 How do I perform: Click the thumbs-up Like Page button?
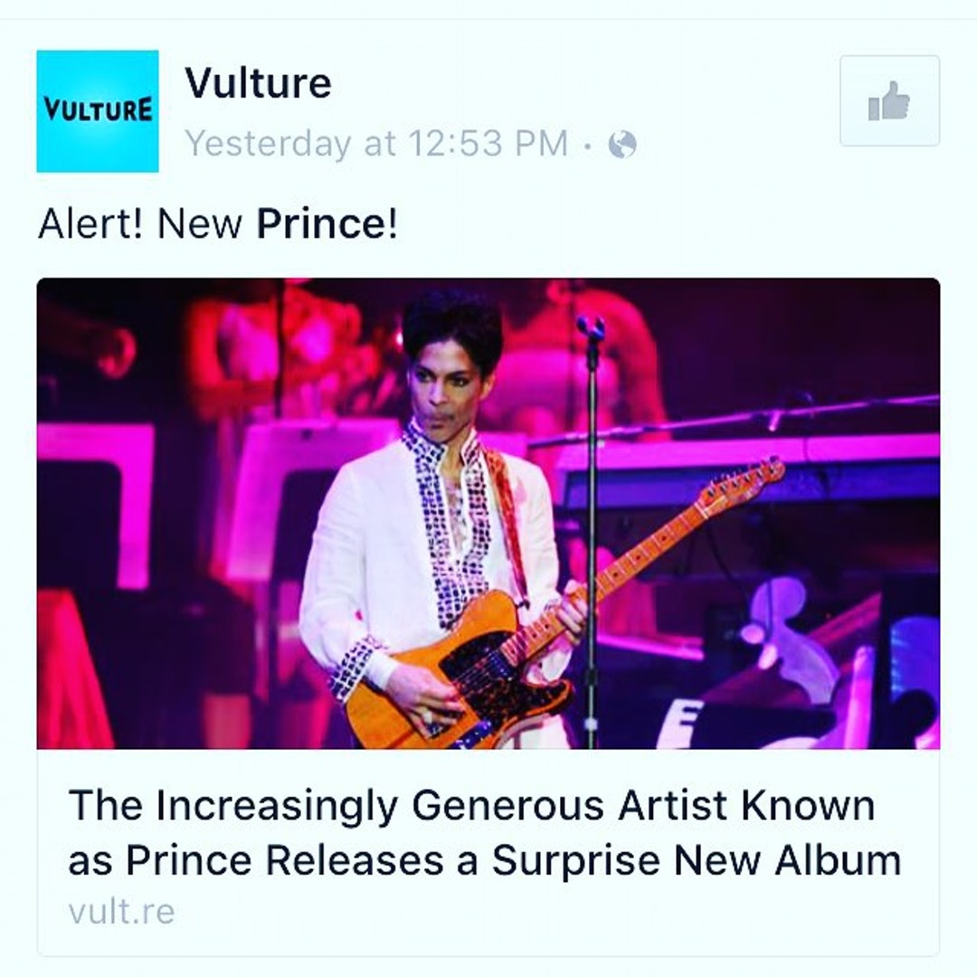click(889, 100)
